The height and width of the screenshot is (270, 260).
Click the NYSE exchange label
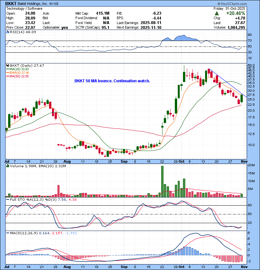(x=54, y=4)
